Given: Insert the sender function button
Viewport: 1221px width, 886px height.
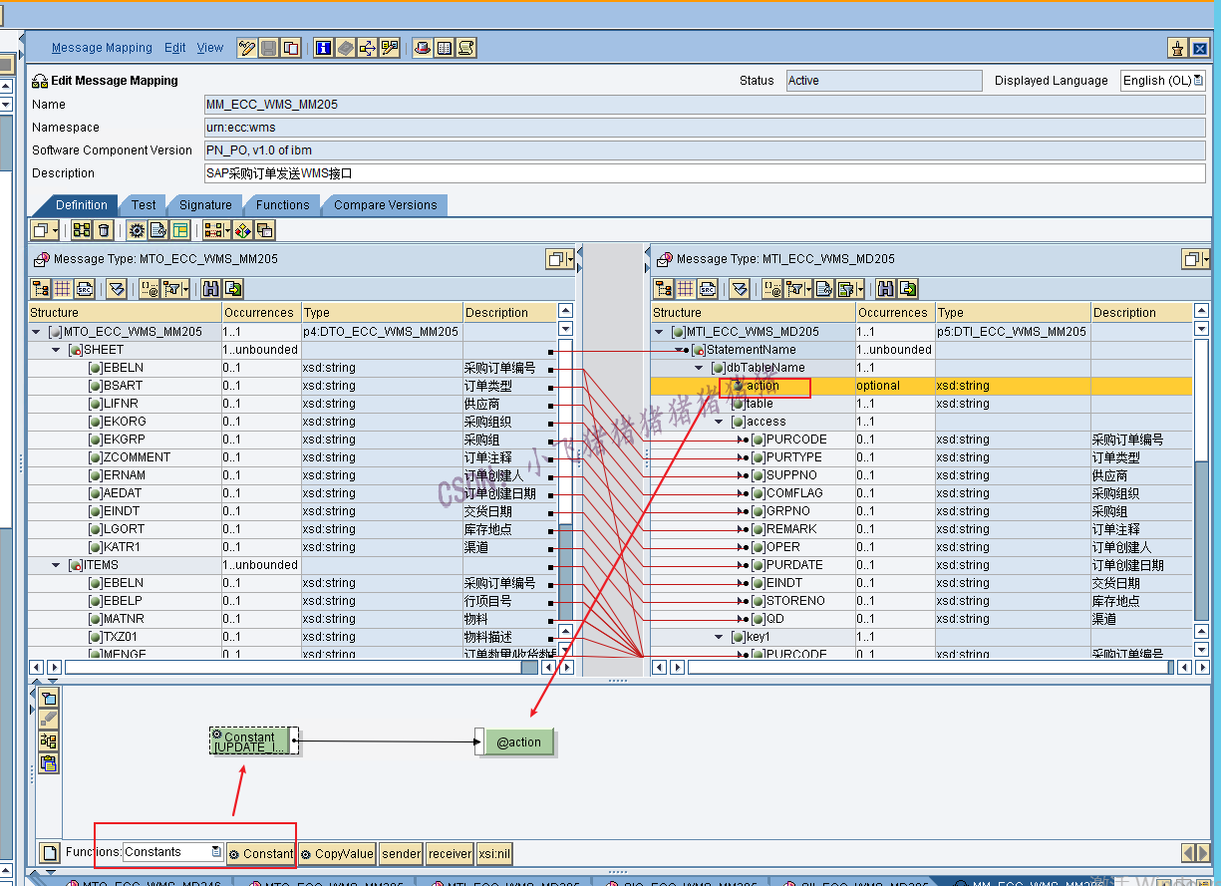Looking at the screenshot, I should pos(402,854).
